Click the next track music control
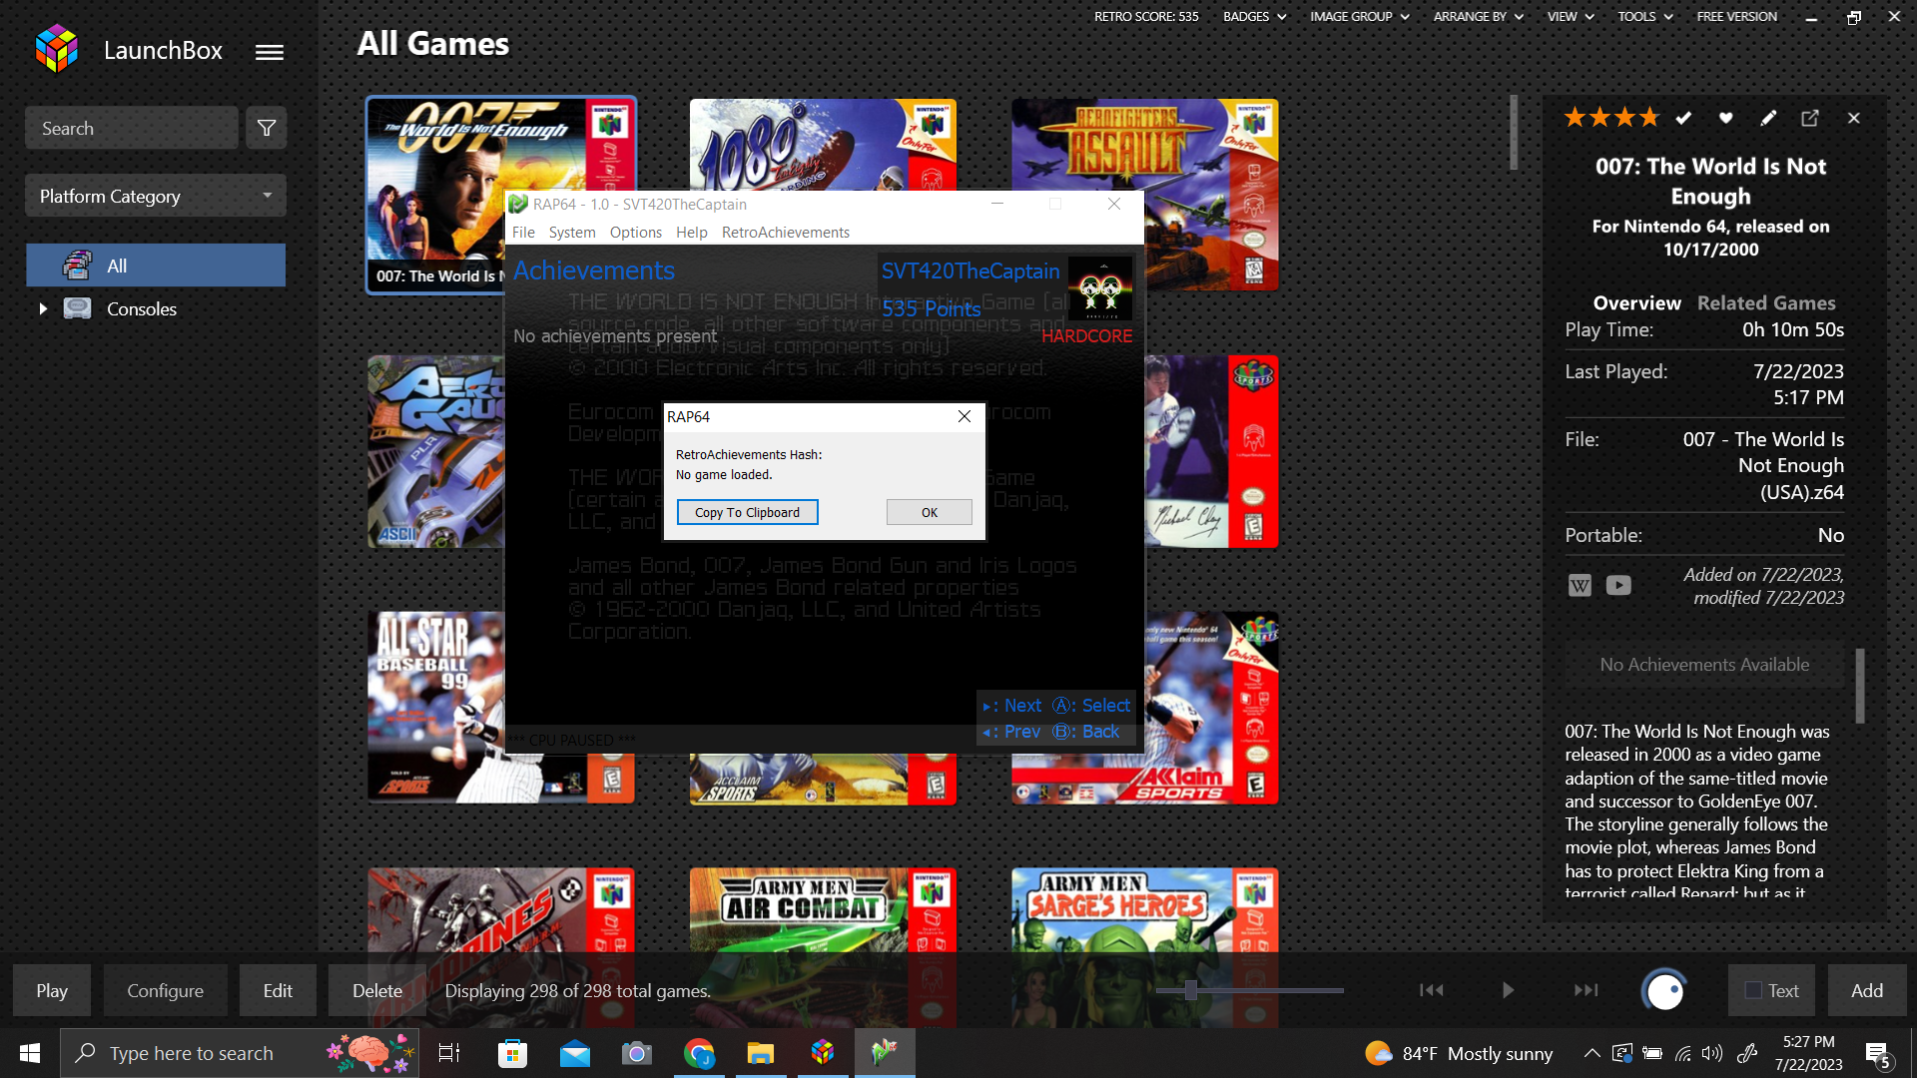Image resolution: width=1917 pixels, height=1078 pixels. click(x=1586, y=990)
